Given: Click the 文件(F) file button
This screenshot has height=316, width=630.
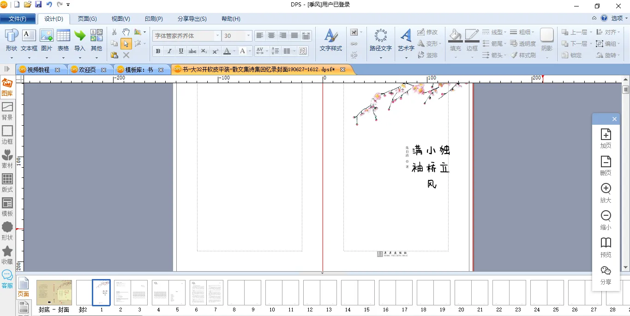Looking at the screenshot, I should (18, 19).
